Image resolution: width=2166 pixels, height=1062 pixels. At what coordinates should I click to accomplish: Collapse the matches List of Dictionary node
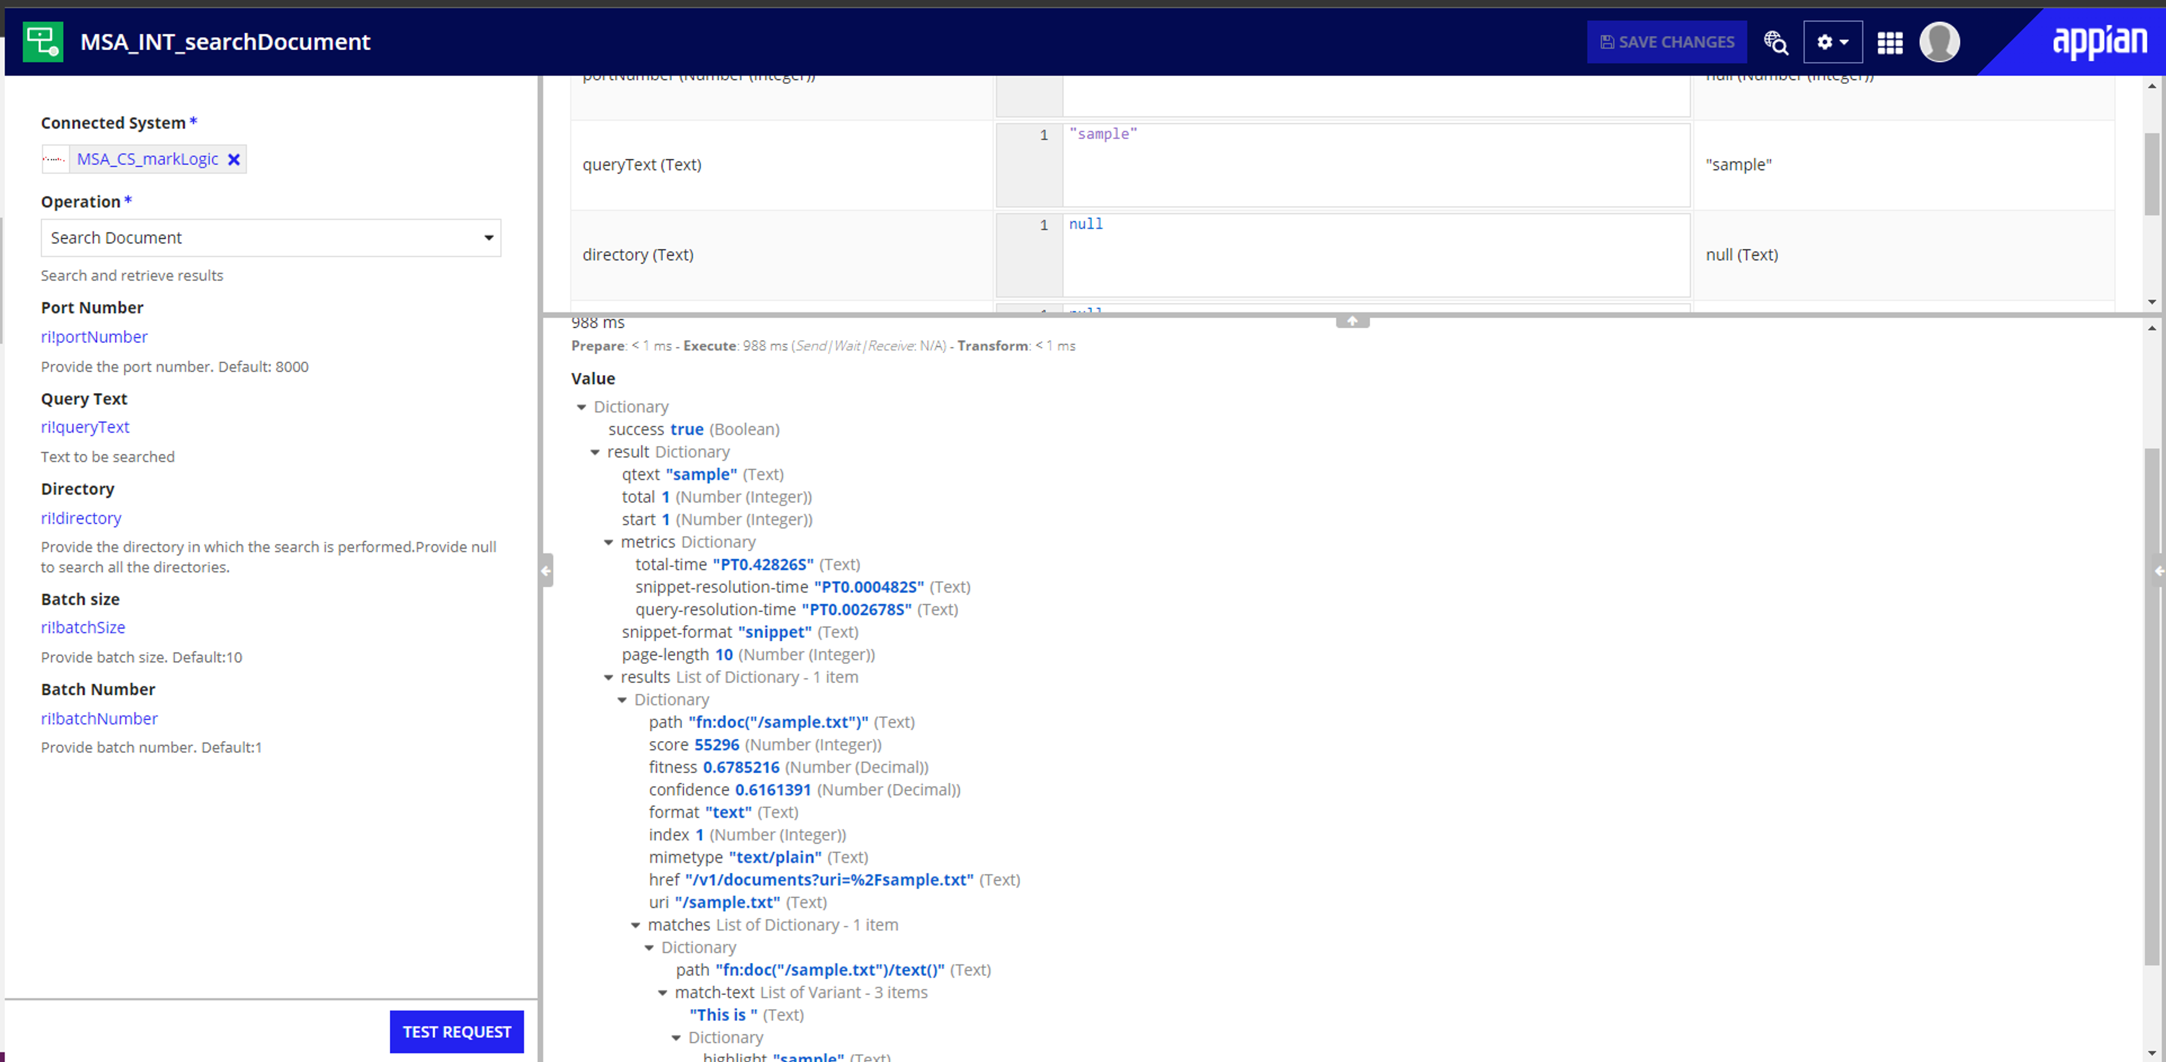(x=635, y=925)
